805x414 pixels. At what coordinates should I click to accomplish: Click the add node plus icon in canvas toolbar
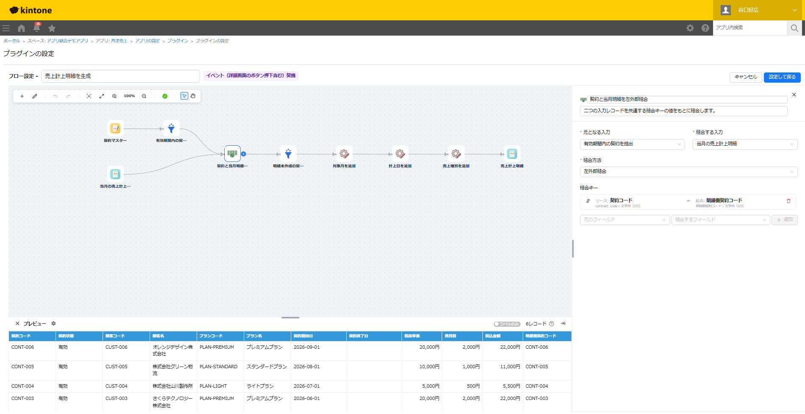tap(22, 96)
